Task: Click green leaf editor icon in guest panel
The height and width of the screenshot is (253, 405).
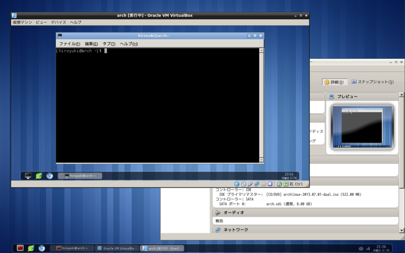Action: (x=39, y=176)
